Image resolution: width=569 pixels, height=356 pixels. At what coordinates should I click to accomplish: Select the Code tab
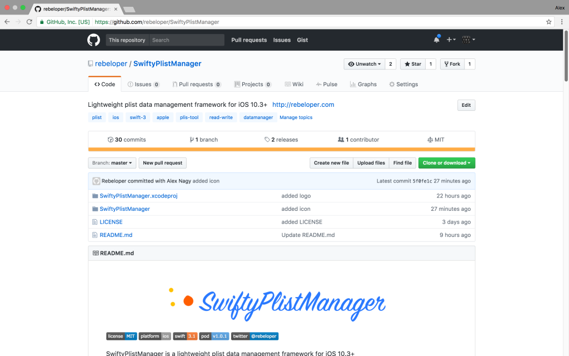pyautogui.click(x=104, y=85)
